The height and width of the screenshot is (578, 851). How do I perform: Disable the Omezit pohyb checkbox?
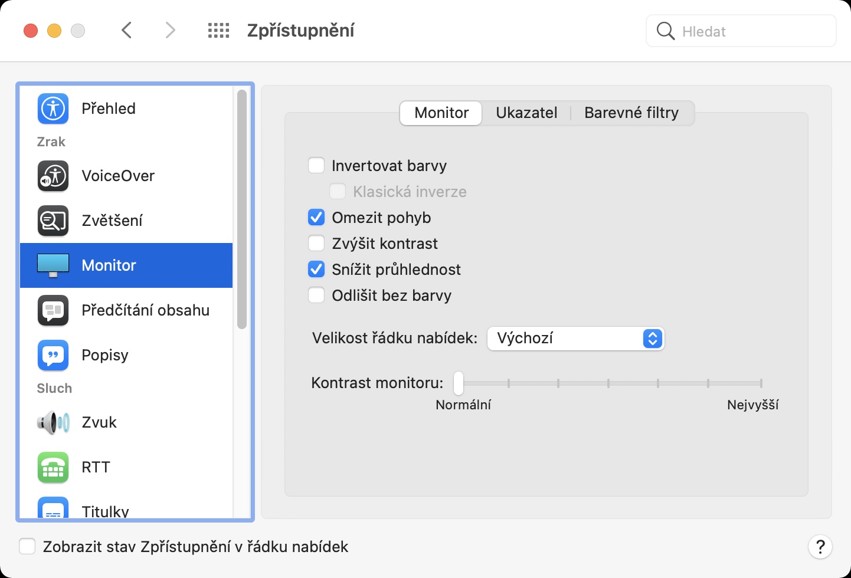click(x=316, y=218)
